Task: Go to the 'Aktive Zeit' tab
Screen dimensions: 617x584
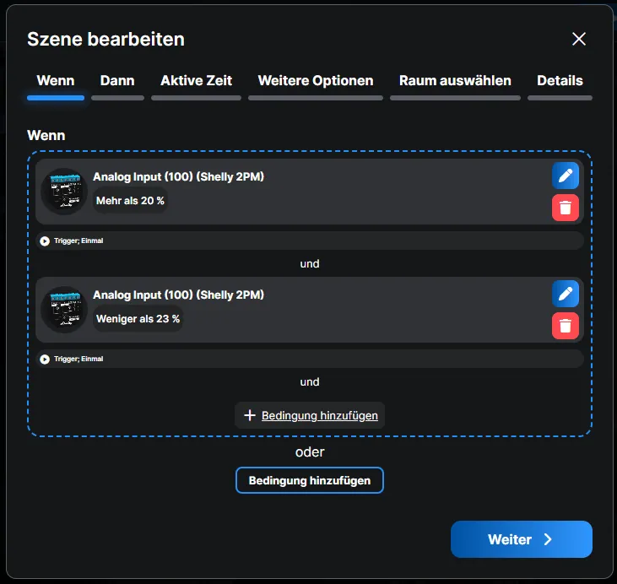Action: pos(196,81)
